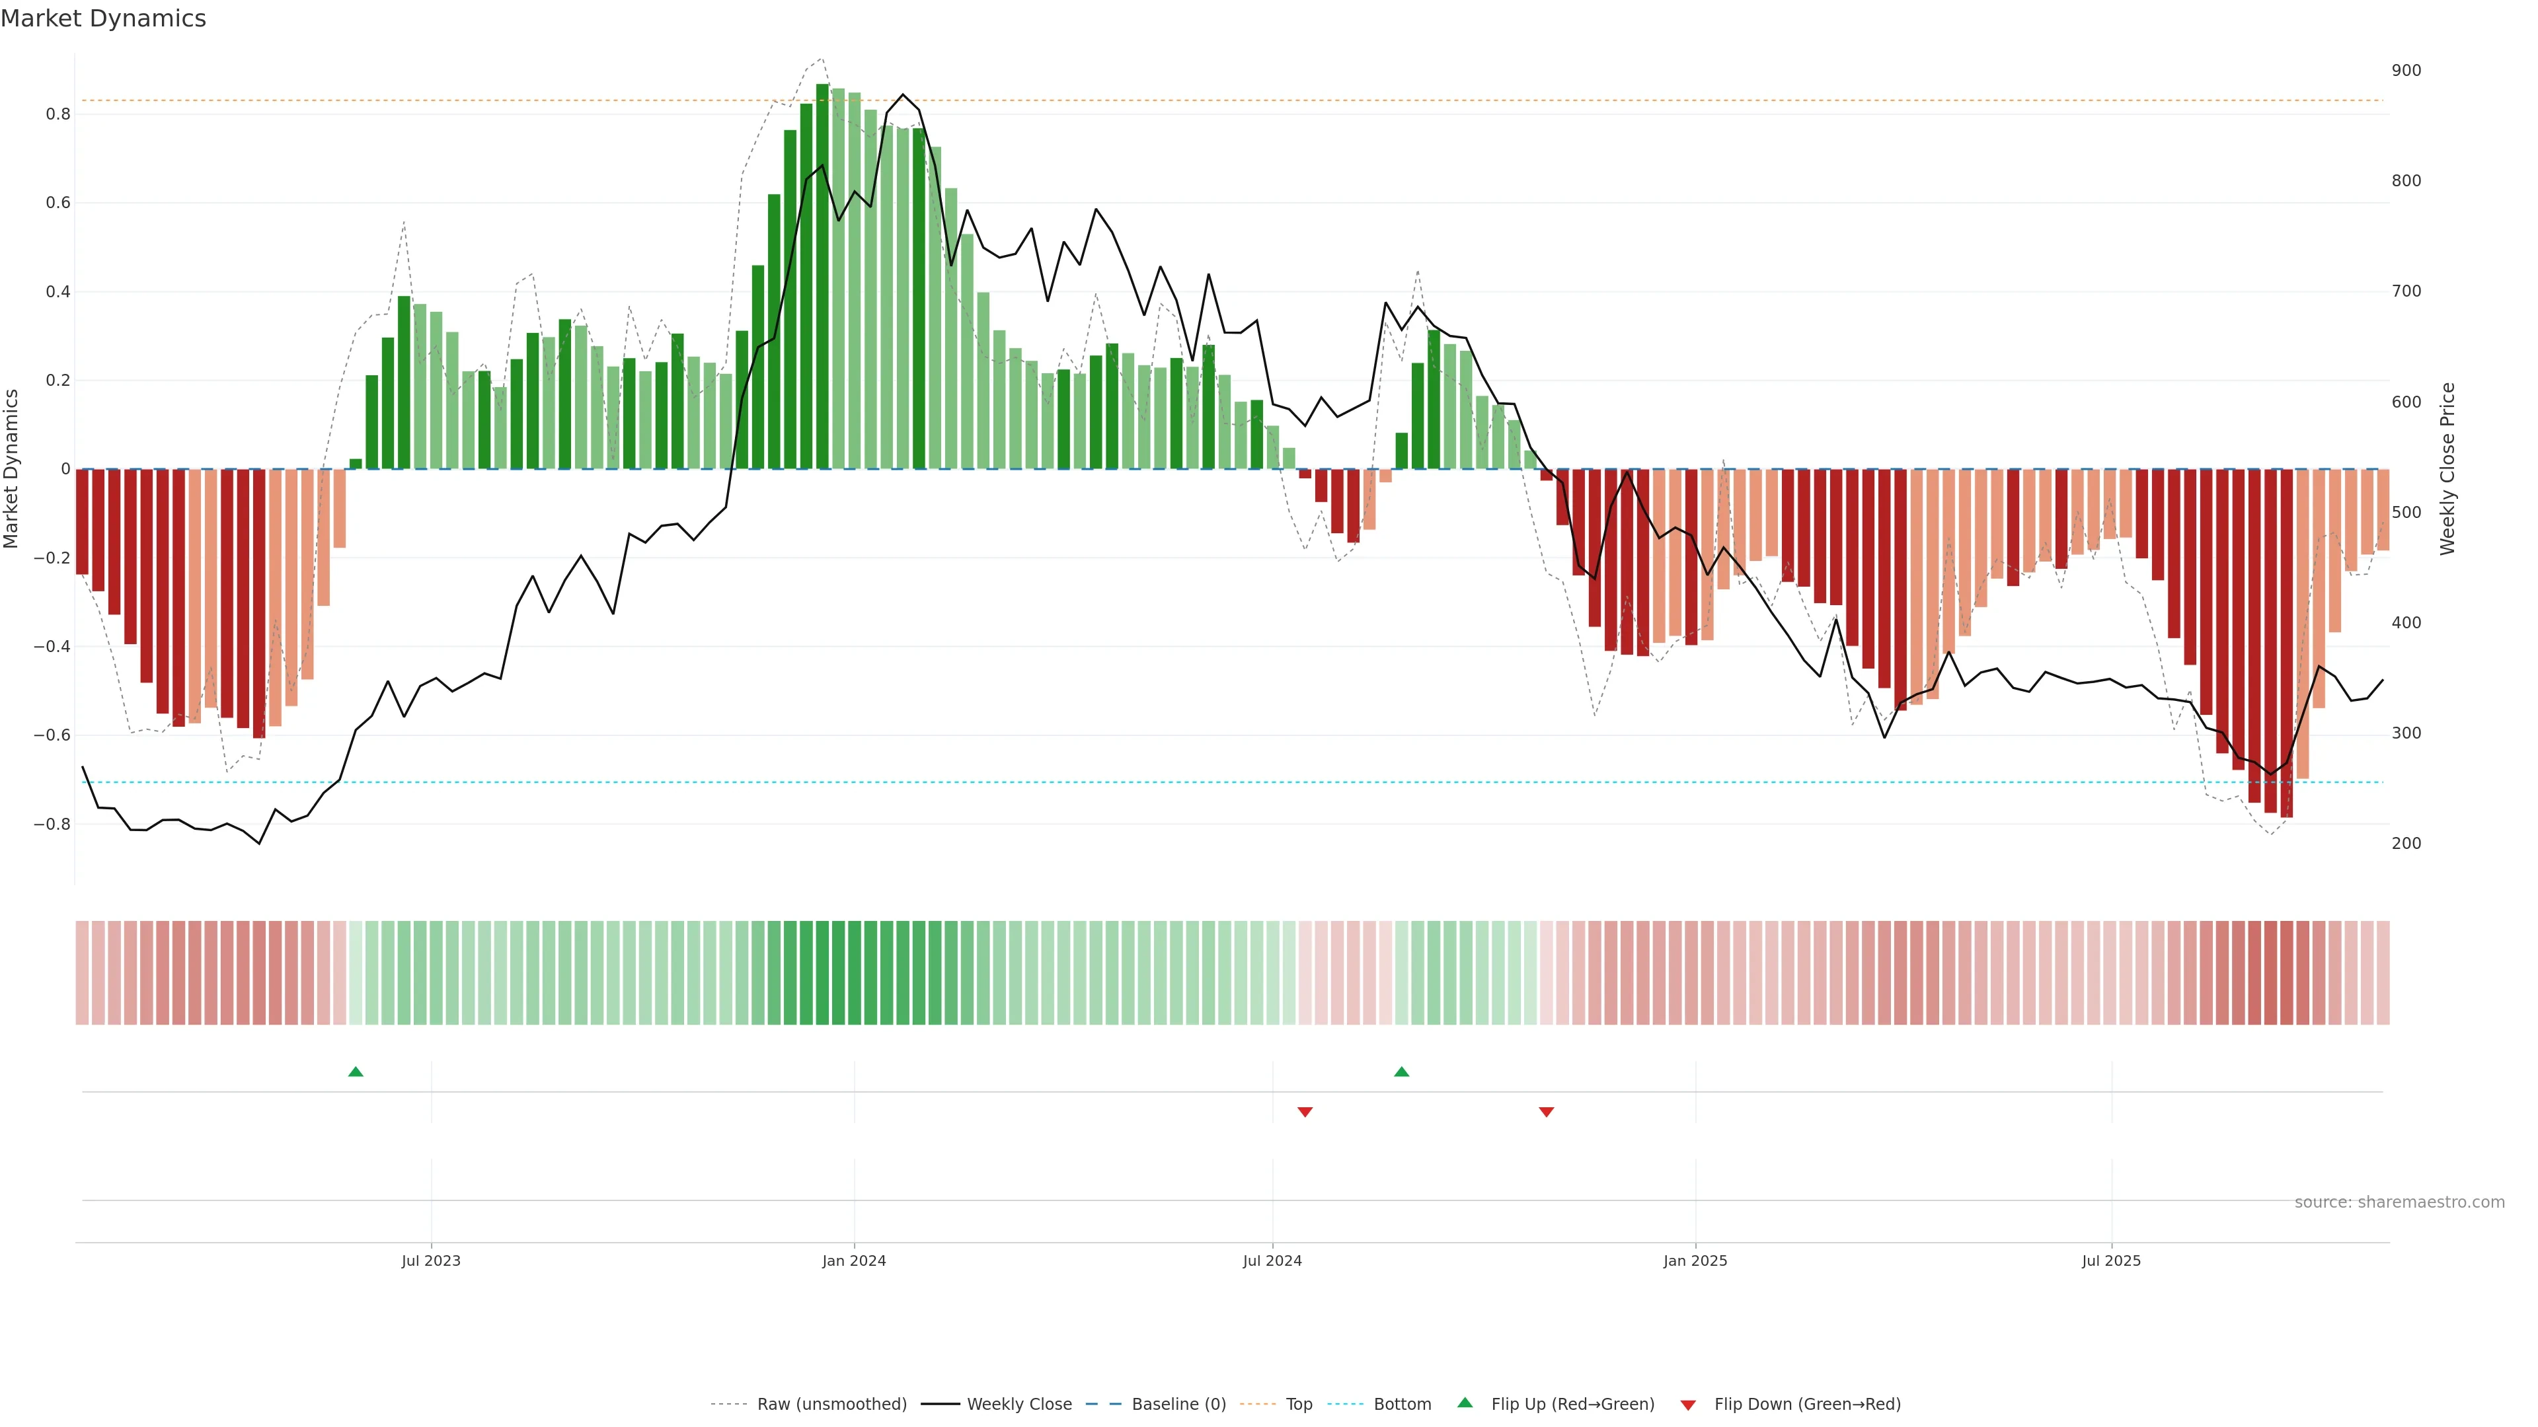Click the Jan 2025 x-axis label
The height and width of the screenshot is (1427, 2538).
[x=1695, y=1261]
